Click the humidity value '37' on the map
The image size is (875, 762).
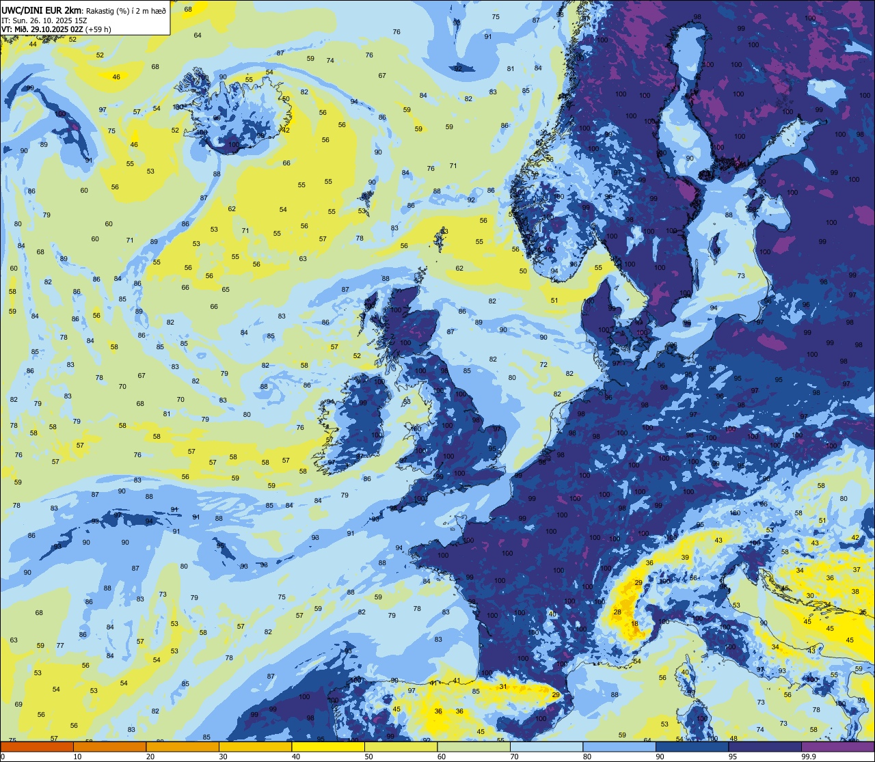point(856,569)
